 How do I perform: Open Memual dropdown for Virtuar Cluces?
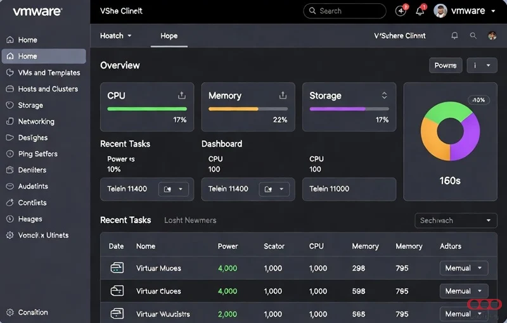464,291
